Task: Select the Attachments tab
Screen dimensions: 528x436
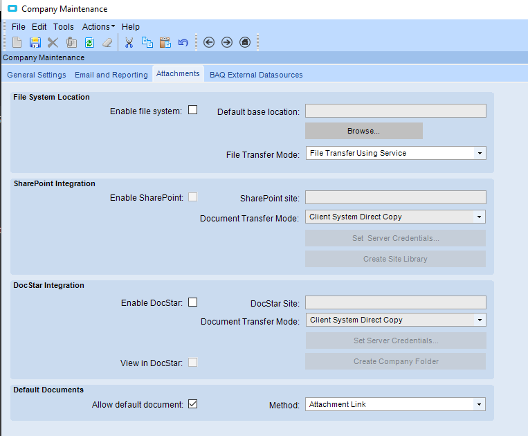Action: [178, 73]
